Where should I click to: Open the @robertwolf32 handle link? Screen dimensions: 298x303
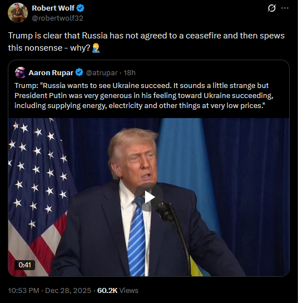57,18
